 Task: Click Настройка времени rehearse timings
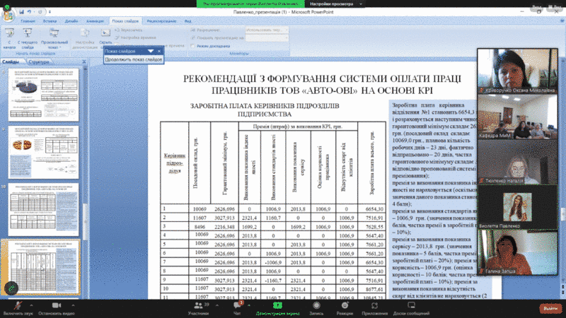136,37
